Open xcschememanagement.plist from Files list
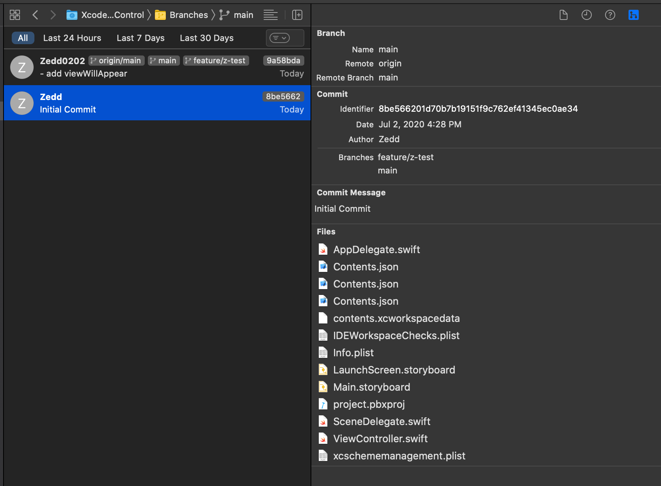This screenshot has height=486, width=661. [399, 456]
